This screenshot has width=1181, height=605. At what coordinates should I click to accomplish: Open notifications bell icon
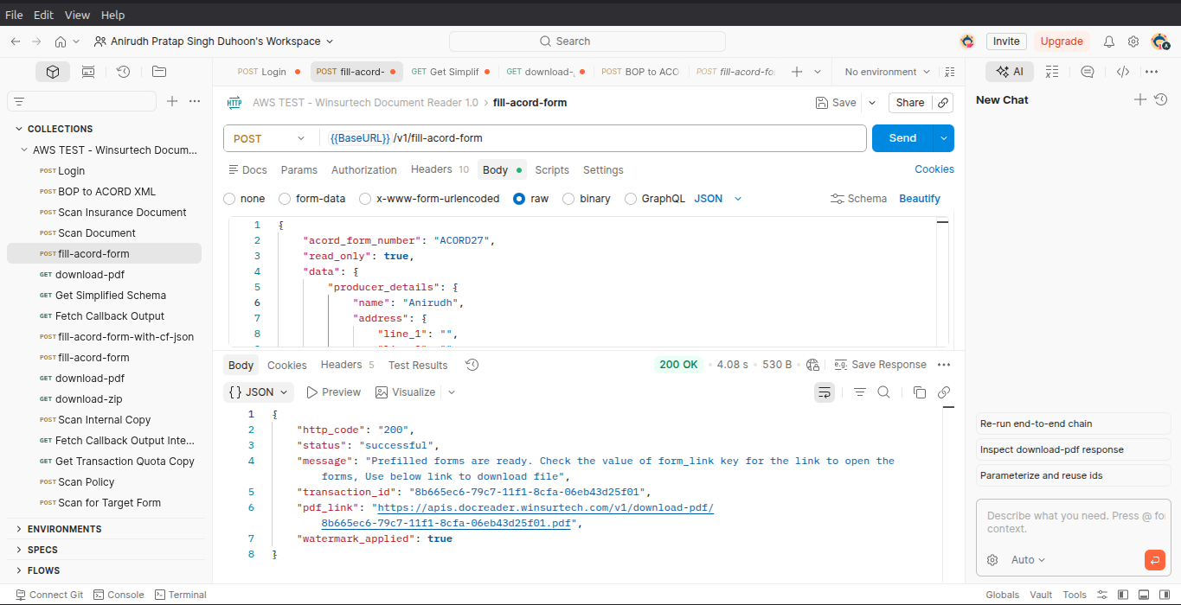point(1109,41)
